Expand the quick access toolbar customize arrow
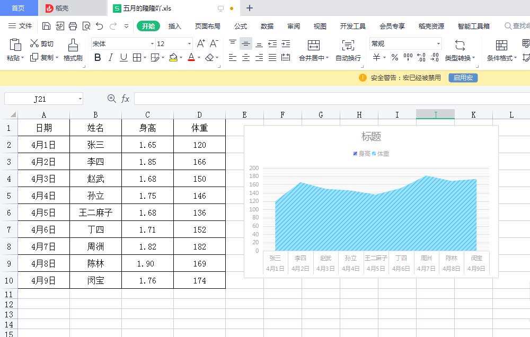The width and height of the screenshot is (530, 337). 126,26
